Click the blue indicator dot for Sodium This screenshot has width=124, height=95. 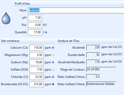pyautogui.click(x=53, y=62)
